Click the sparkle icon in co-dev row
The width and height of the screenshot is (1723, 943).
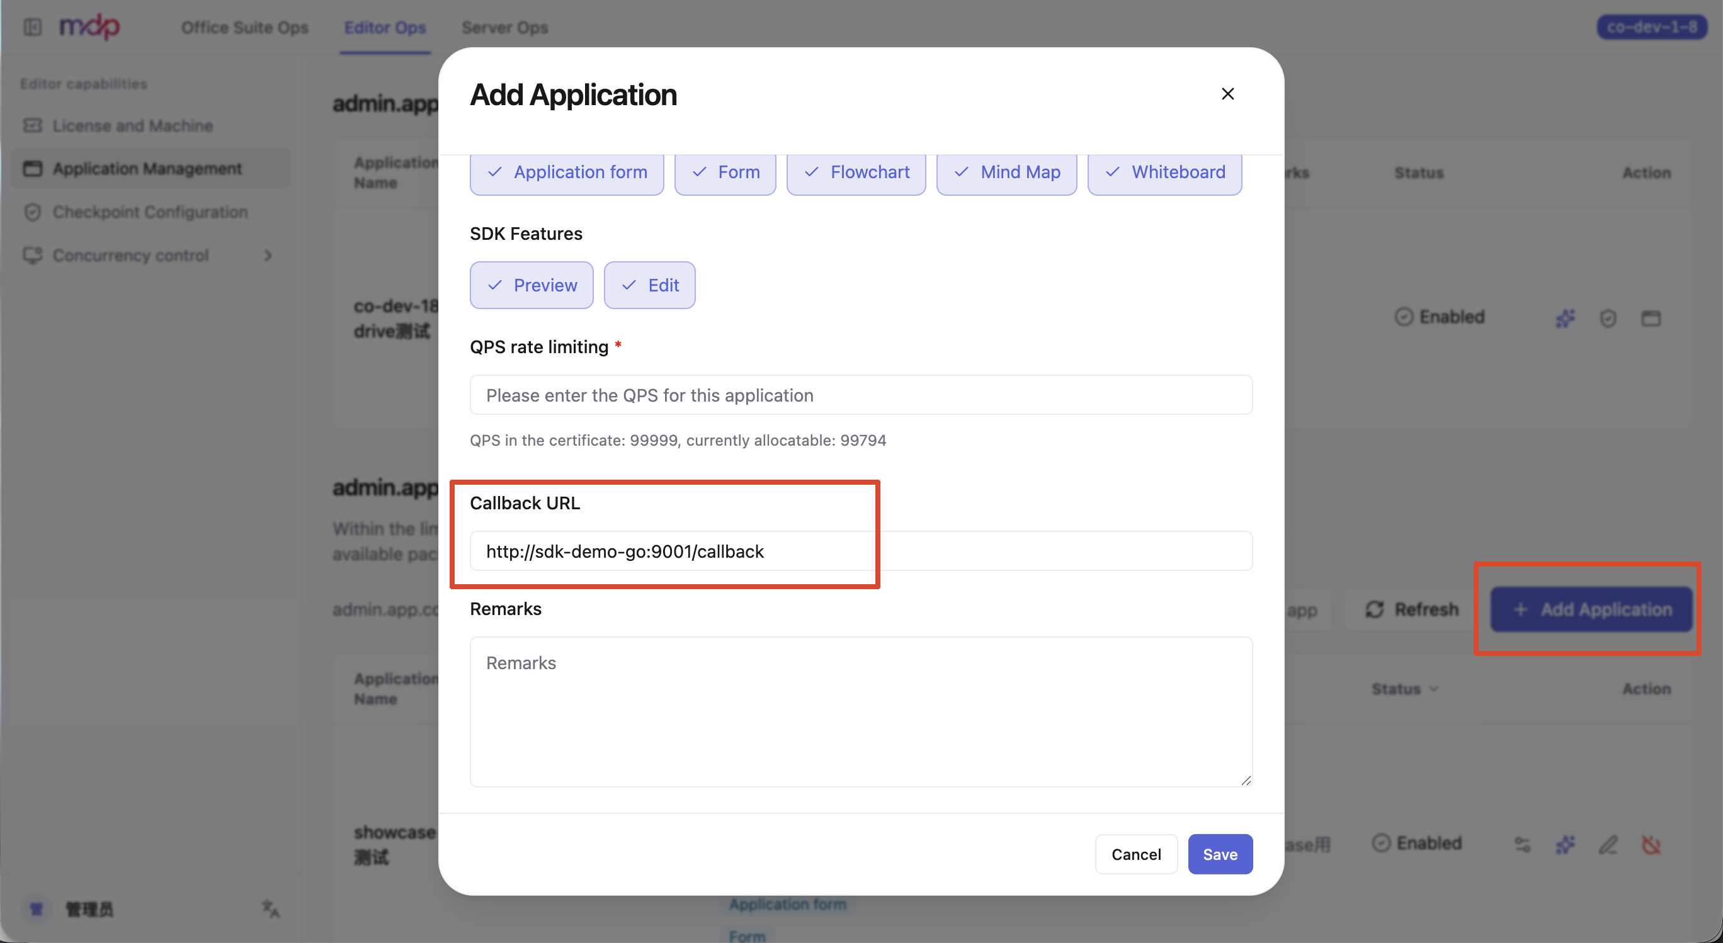coord(1565,318)
